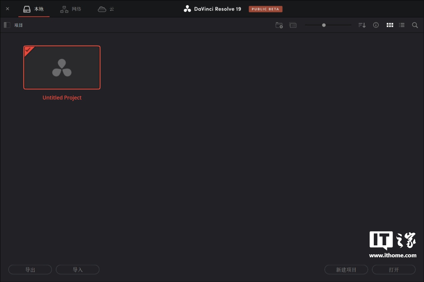Click the new folder icon
The image size is (424, 282).
pos(279,25)
